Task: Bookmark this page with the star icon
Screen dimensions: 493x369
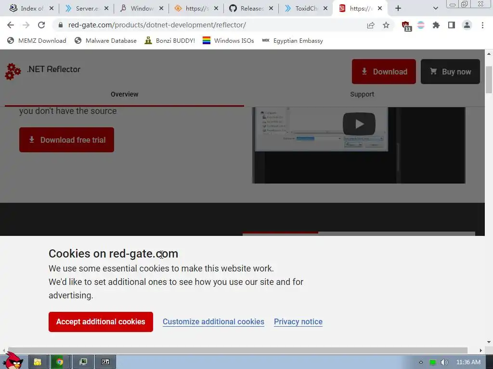Action: (386, 25)
